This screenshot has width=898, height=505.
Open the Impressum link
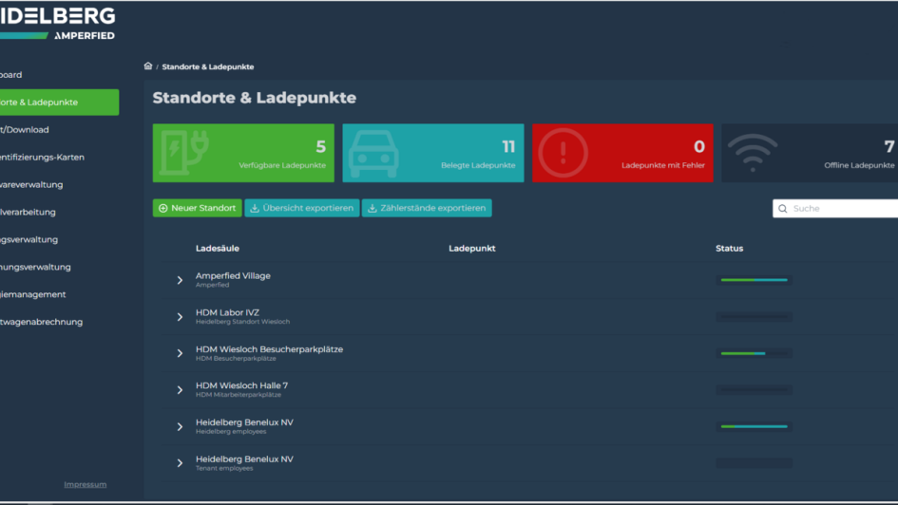pos(86,484)
